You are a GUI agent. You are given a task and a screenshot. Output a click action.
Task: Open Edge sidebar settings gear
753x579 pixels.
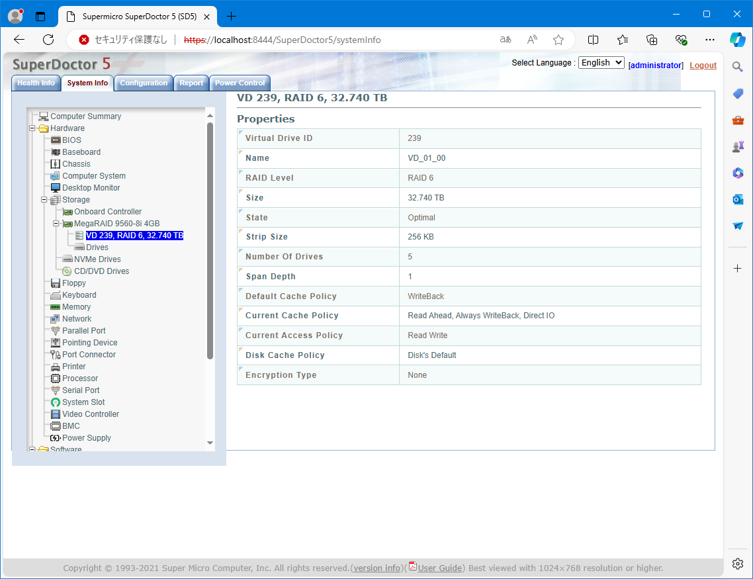(x=738, y=564)
